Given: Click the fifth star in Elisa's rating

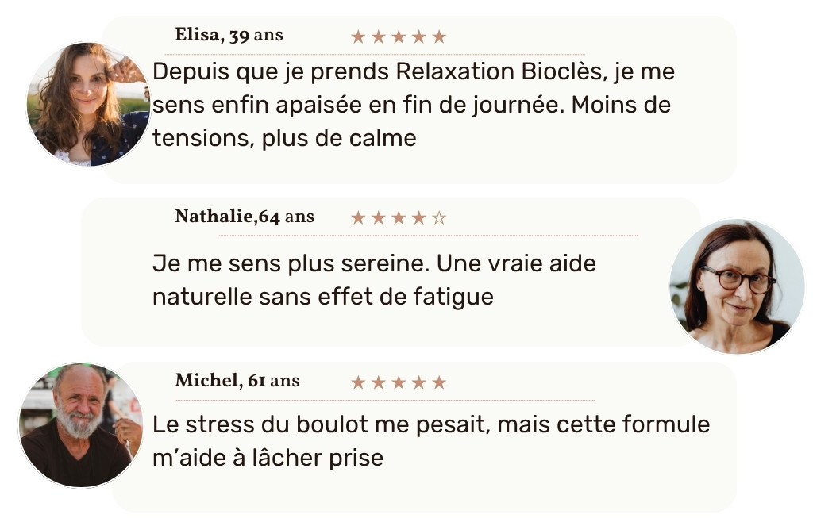Looking at the screenshot, I should click(x=439, y=36).
